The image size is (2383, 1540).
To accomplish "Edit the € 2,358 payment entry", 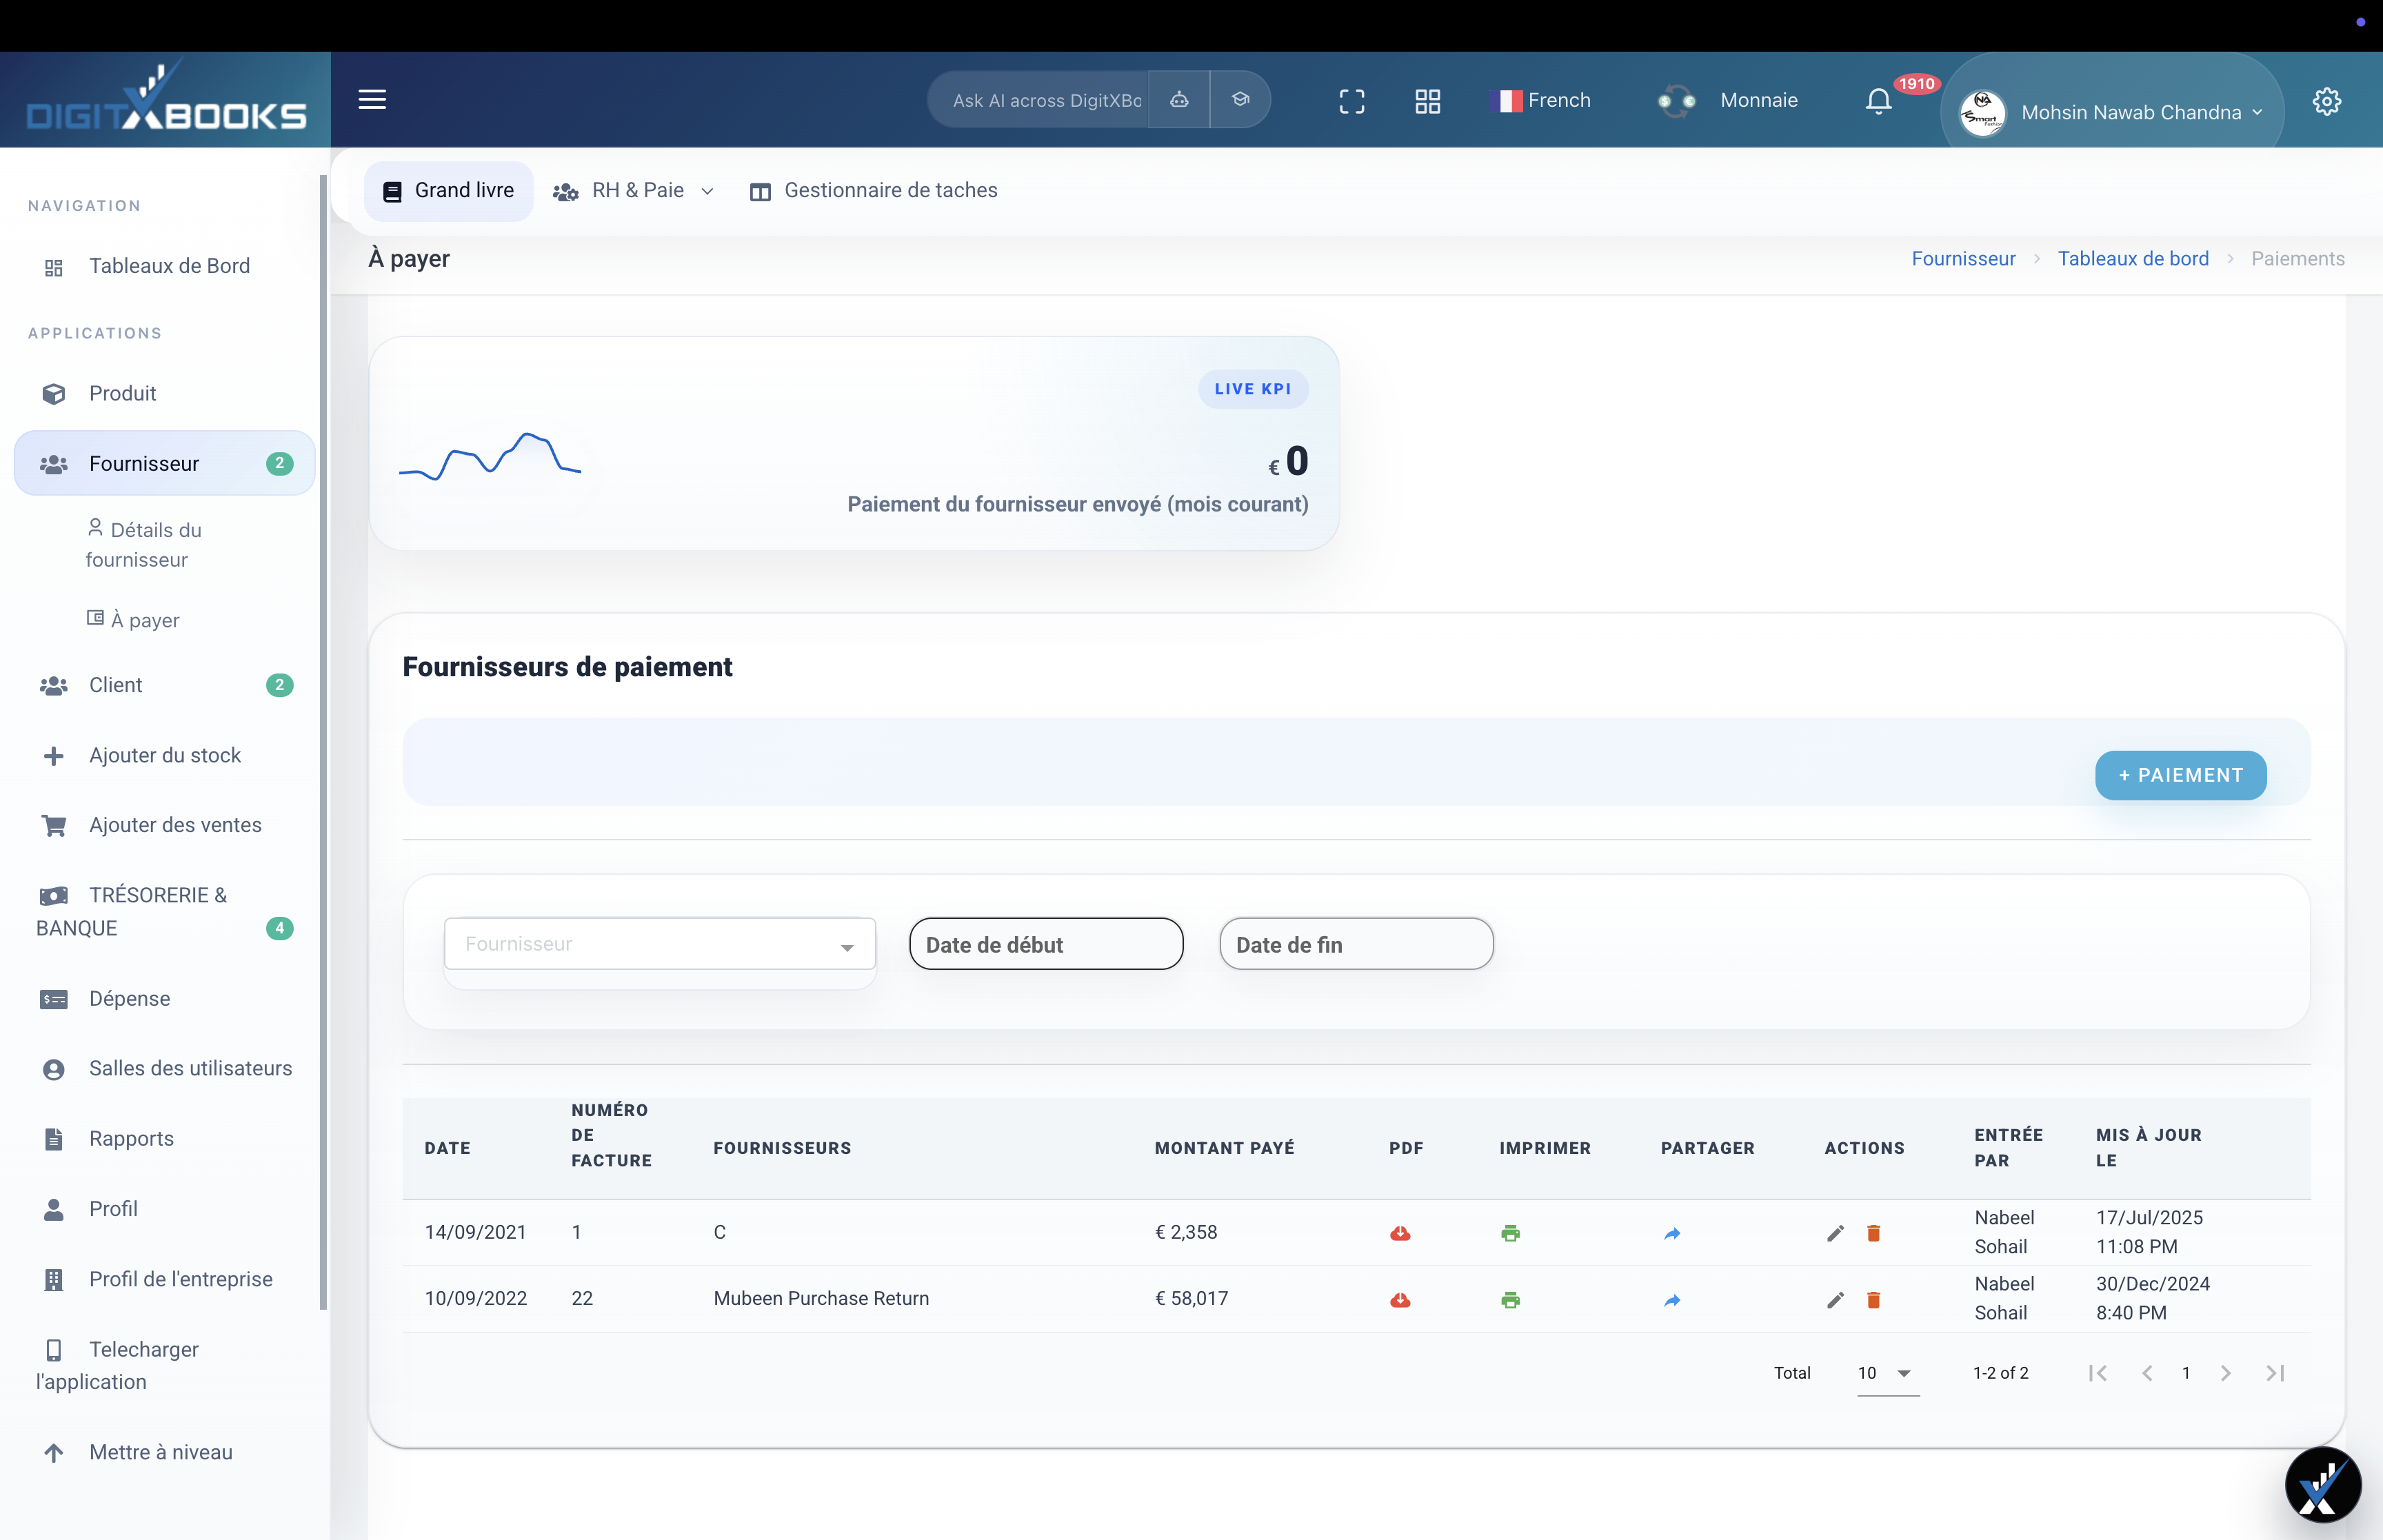I will (x=1834, y=1233).
